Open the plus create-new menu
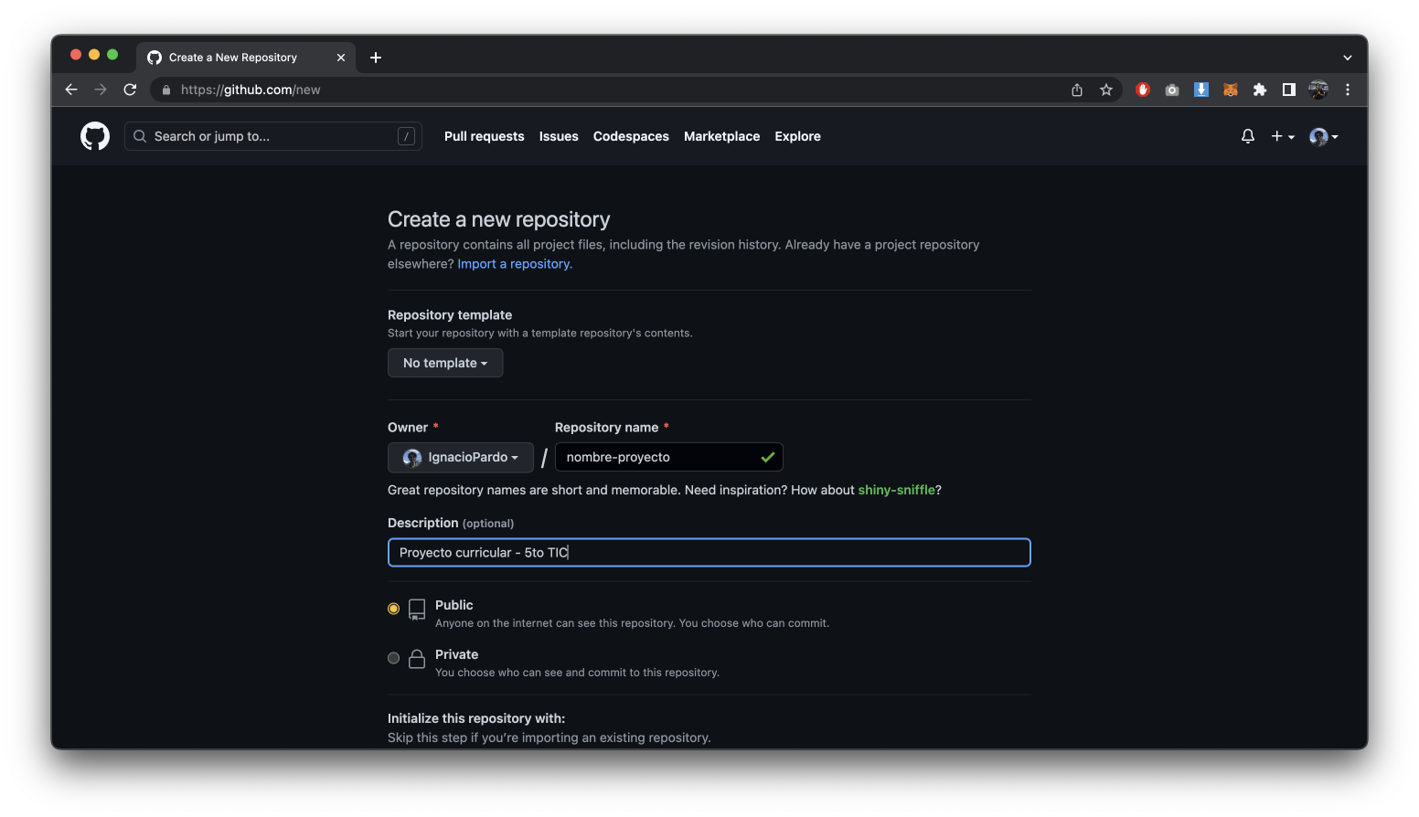 click(x=1283, y=136)
